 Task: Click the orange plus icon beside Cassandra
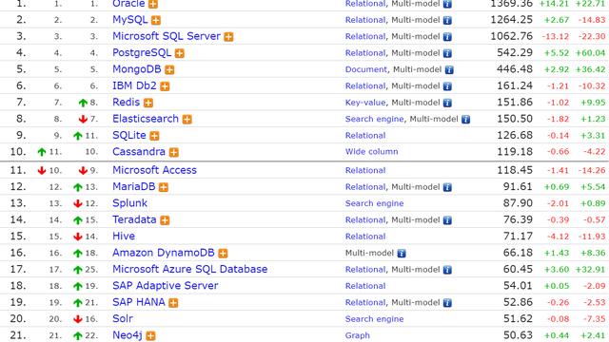173,152
